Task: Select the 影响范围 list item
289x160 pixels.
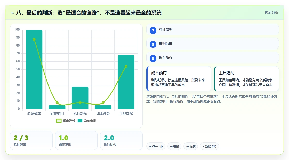Action: point(213,44)
